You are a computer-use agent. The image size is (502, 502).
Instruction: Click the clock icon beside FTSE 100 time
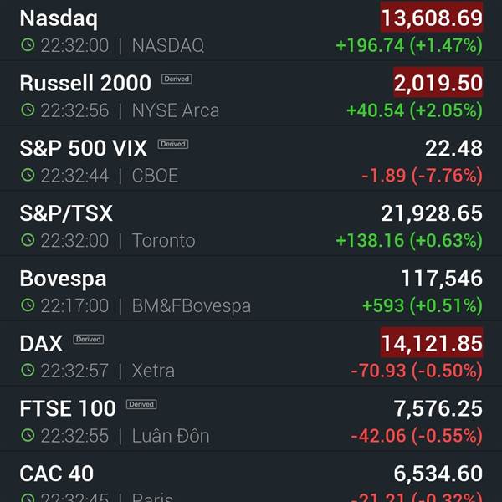pyautogui.click(x=28, y=435)
